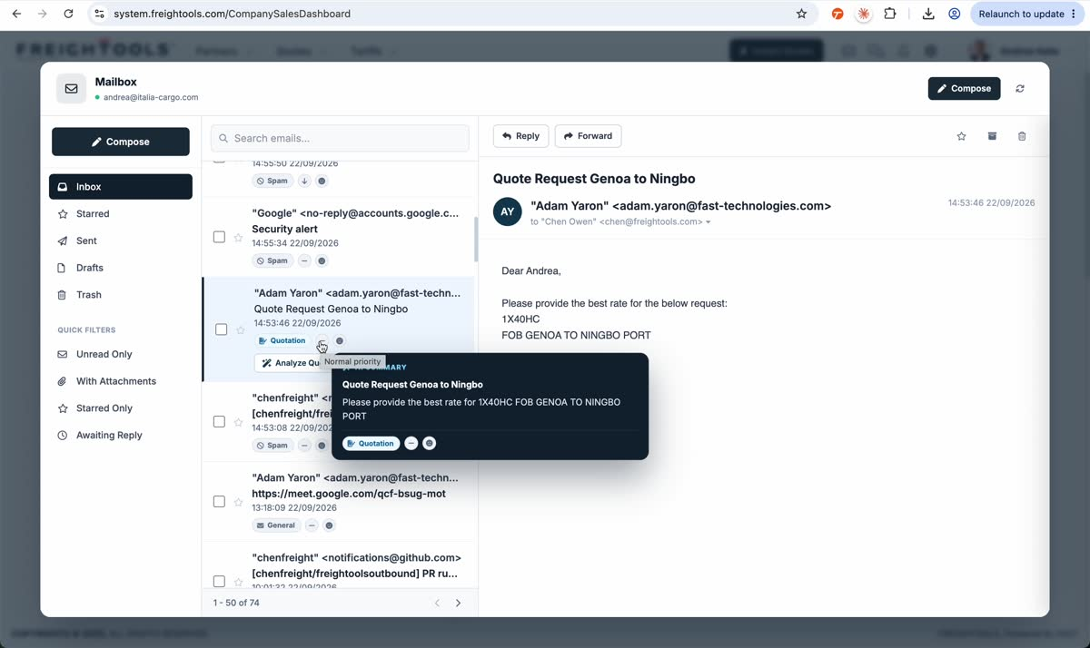Click priority icon in the summary popup
This screenshot has width=1090, height=648.
pos(411,444)
